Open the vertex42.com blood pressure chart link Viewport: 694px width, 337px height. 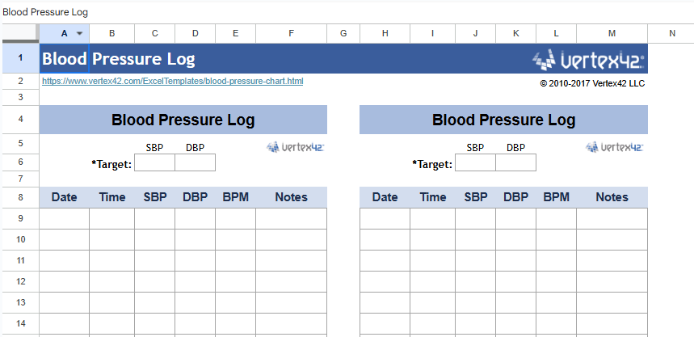pyautogui.click(x=172, y=81)
